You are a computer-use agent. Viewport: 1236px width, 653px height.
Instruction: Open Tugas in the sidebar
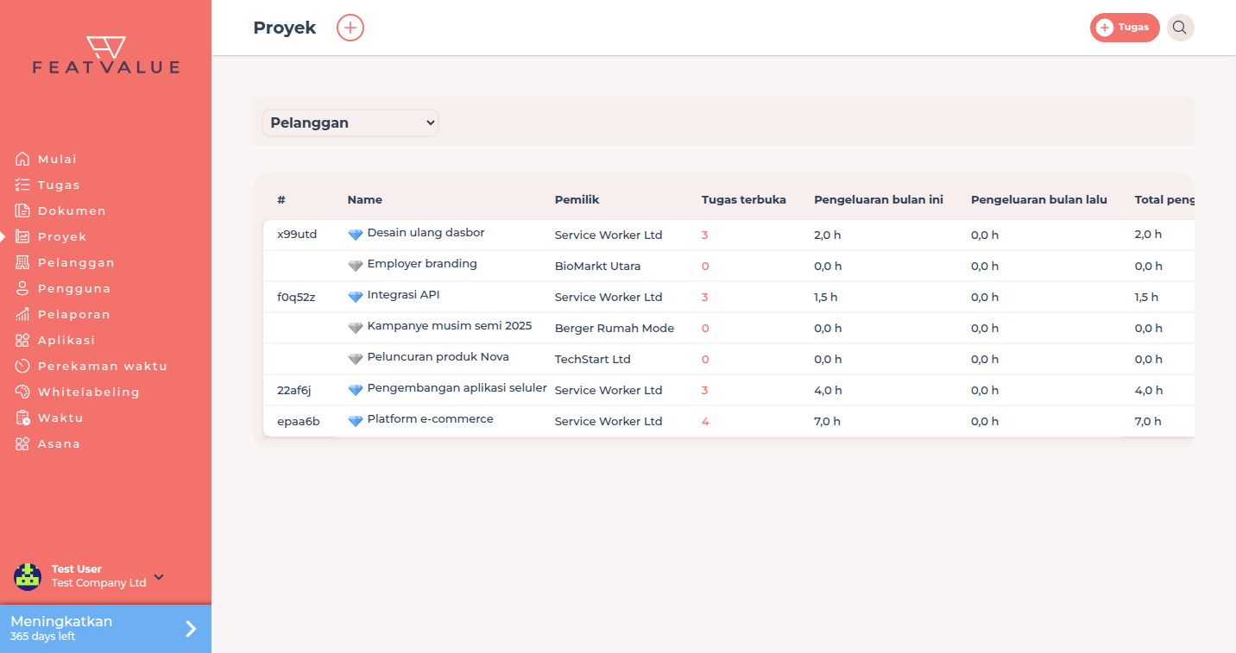click(x=59, y=185)
